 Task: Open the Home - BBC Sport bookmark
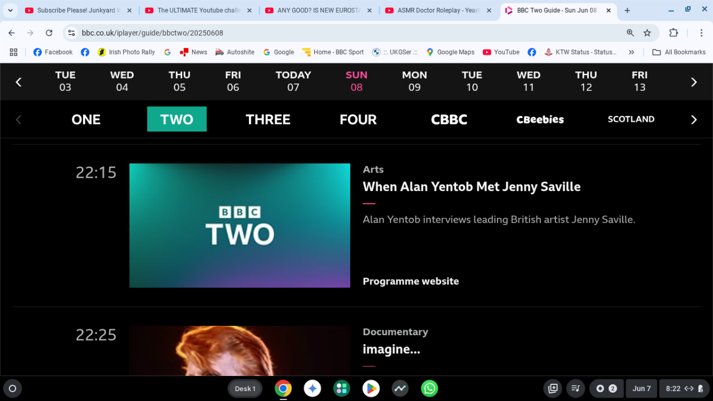[333, 52]
